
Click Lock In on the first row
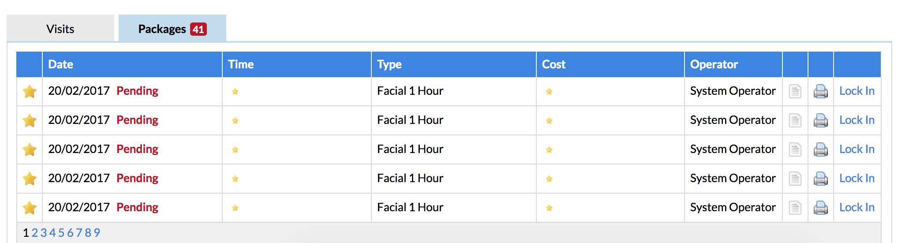pos(857,91)
